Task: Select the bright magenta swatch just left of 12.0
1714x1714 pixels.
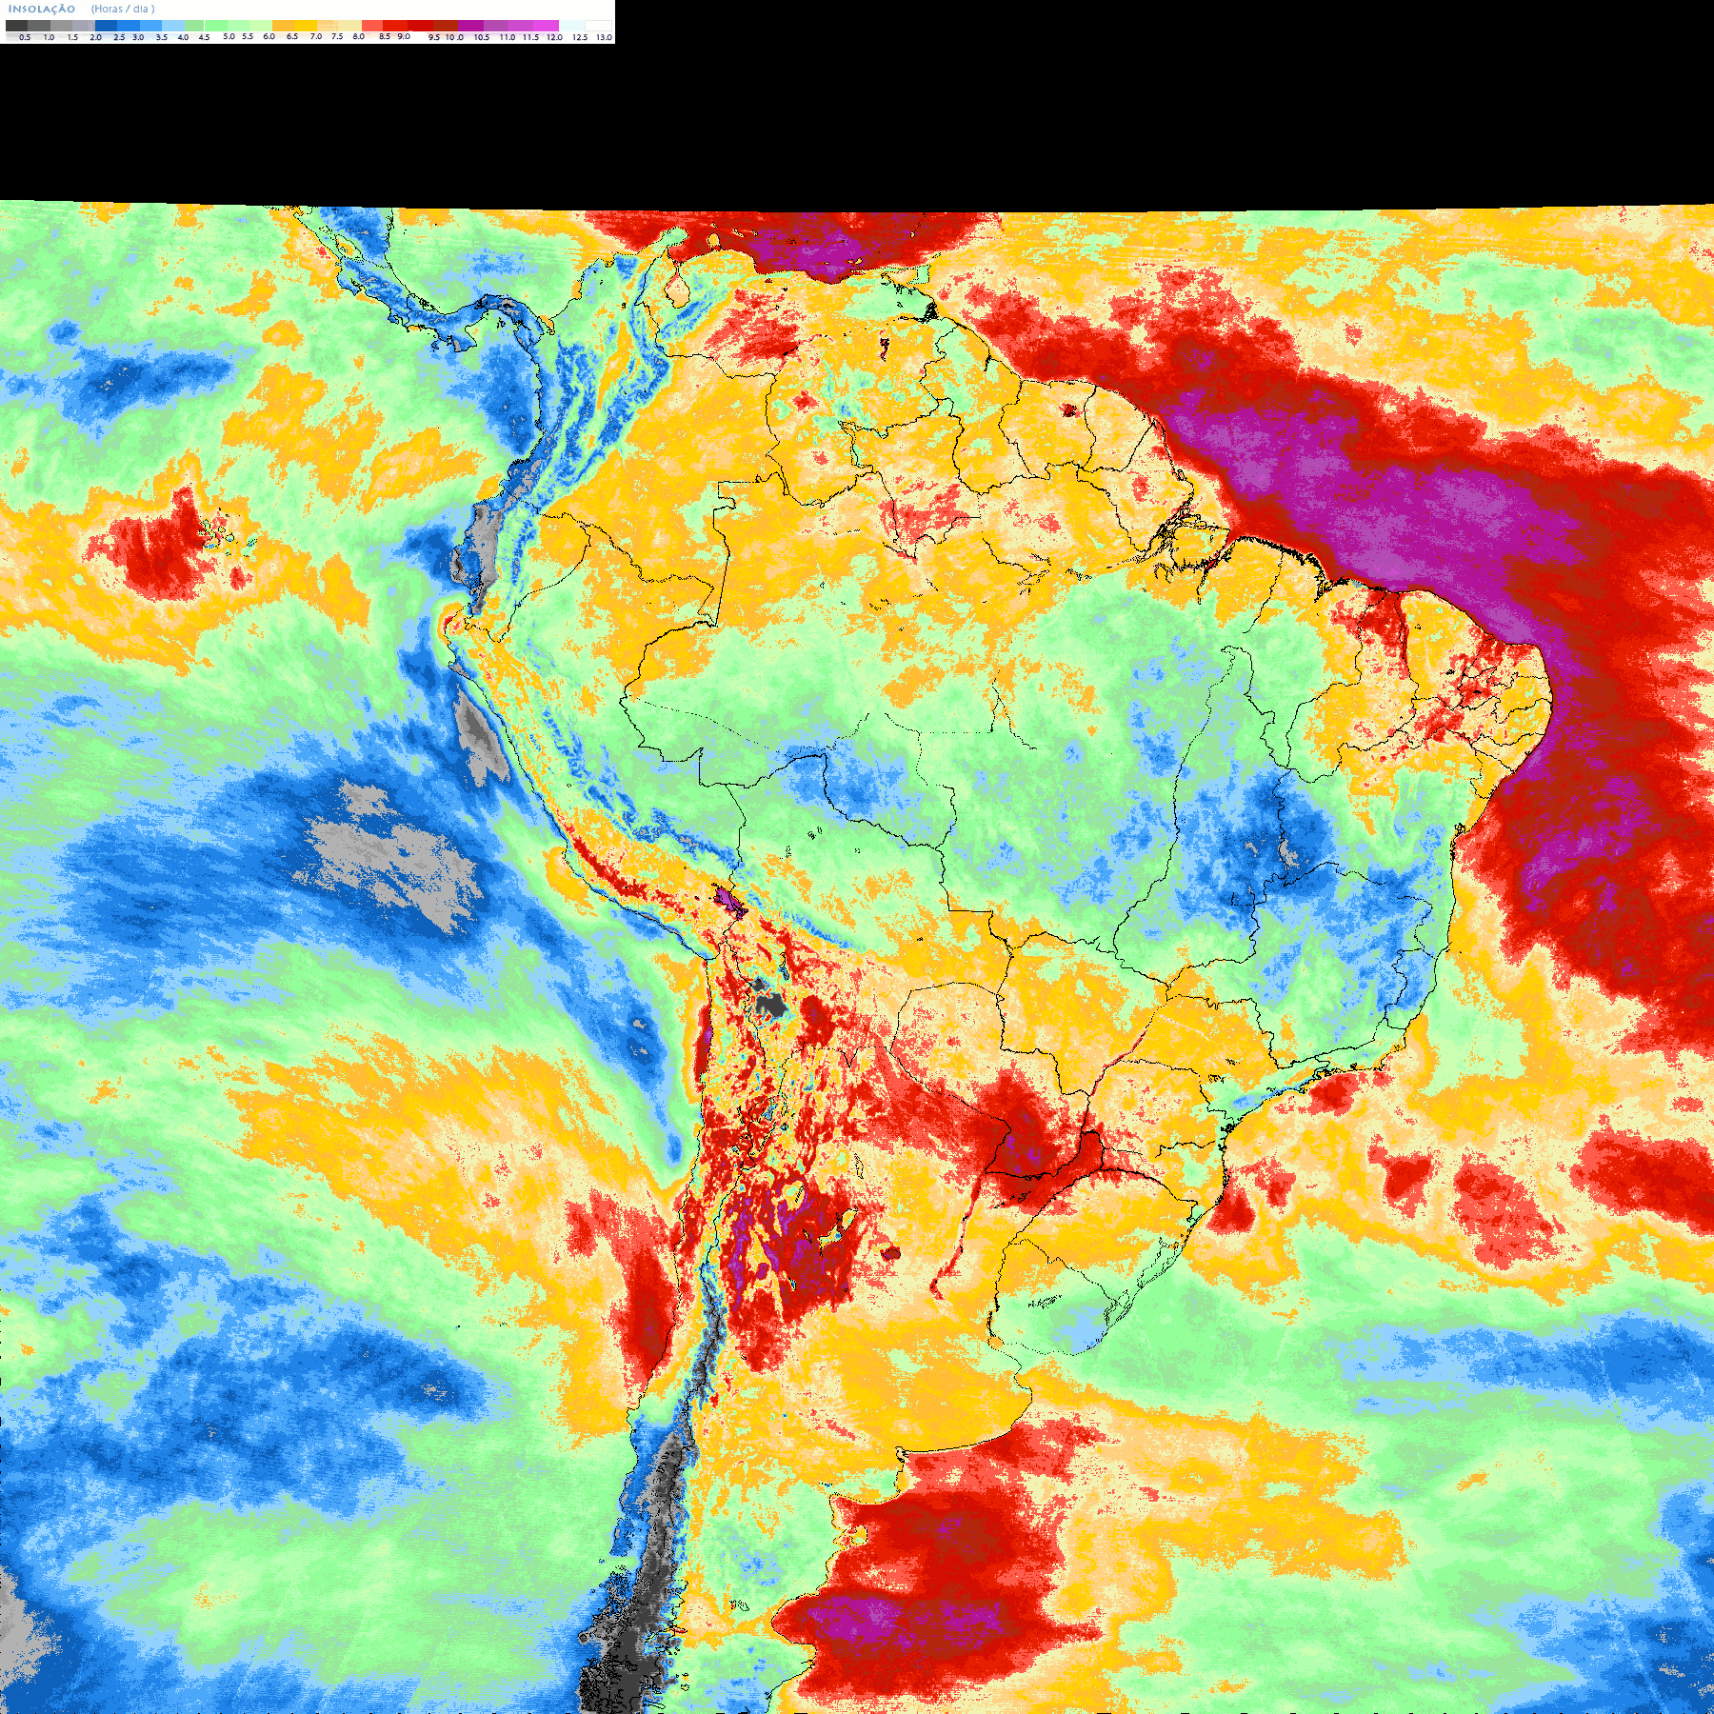Action: (546, 26)
